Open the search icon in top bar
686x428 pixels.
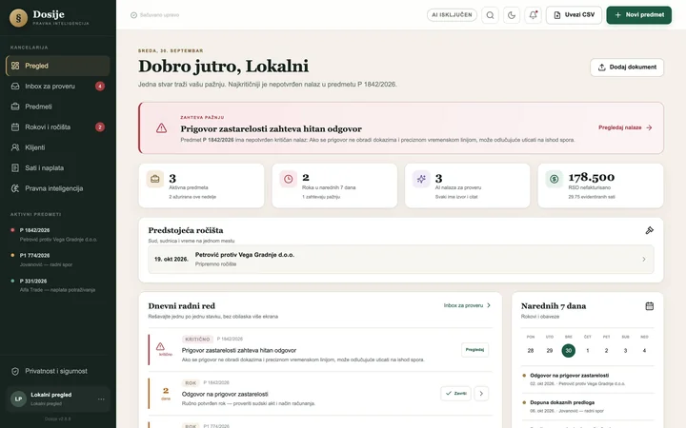(490, 15)
